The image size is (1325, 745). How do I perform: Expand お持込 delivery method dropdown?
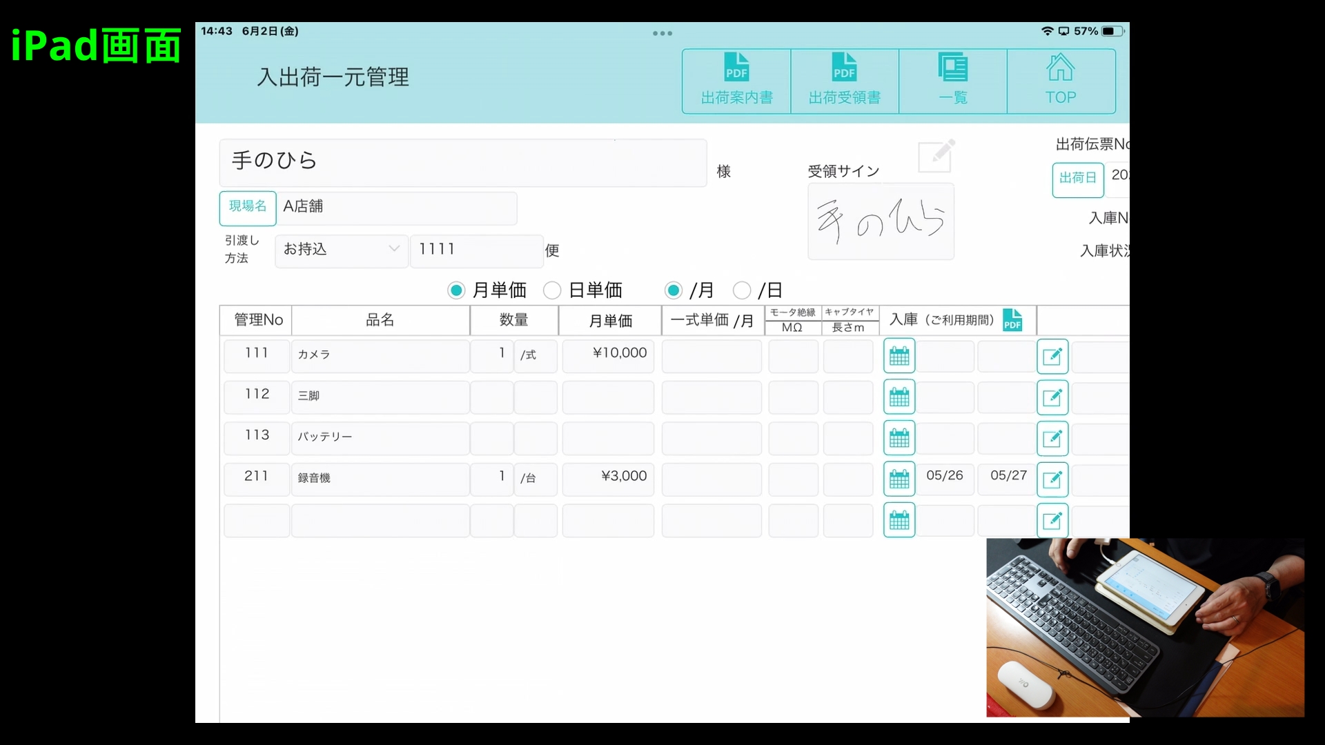point(342,250)
